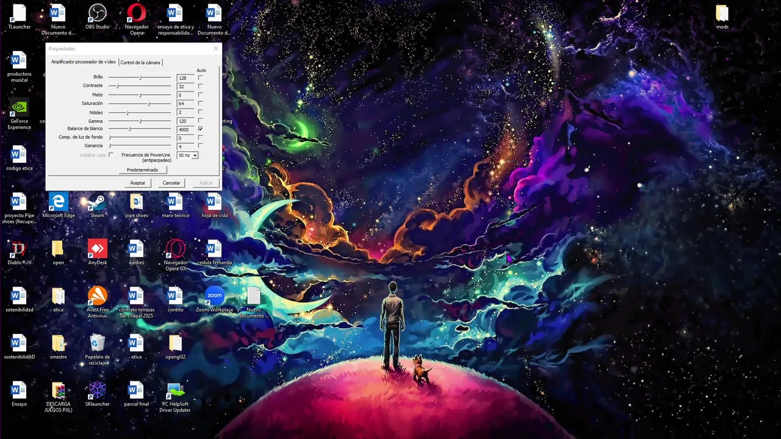Launch Zoom Workplace from the desktop
This screenshot has width=781, height=439.
(214, 299)
